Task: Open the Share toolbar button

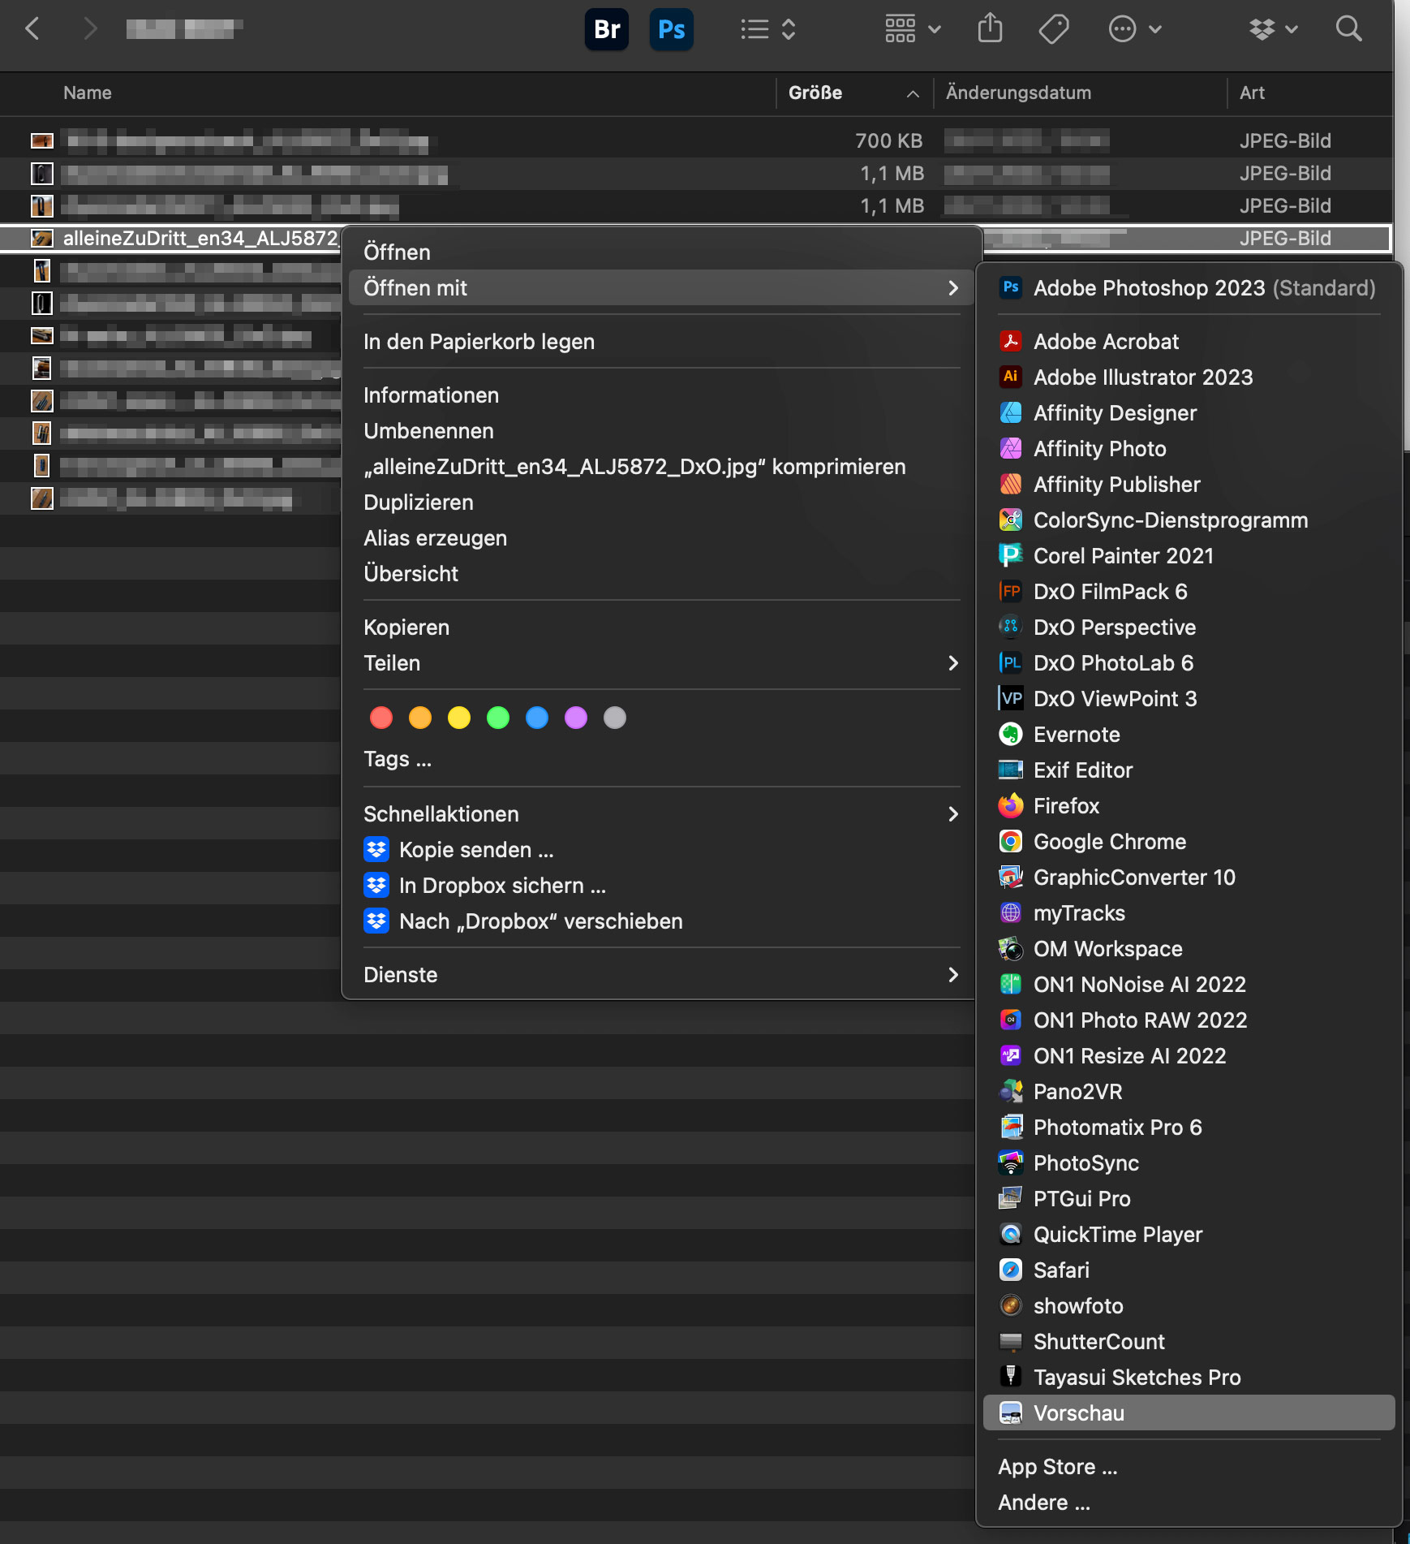Action: [x=990, y=29]
